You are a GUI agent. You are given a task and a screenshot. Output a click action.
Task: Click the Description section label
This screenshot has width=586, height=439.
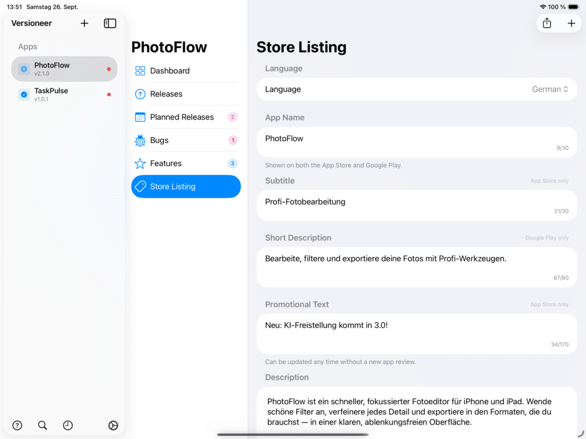tap(287, 377)
